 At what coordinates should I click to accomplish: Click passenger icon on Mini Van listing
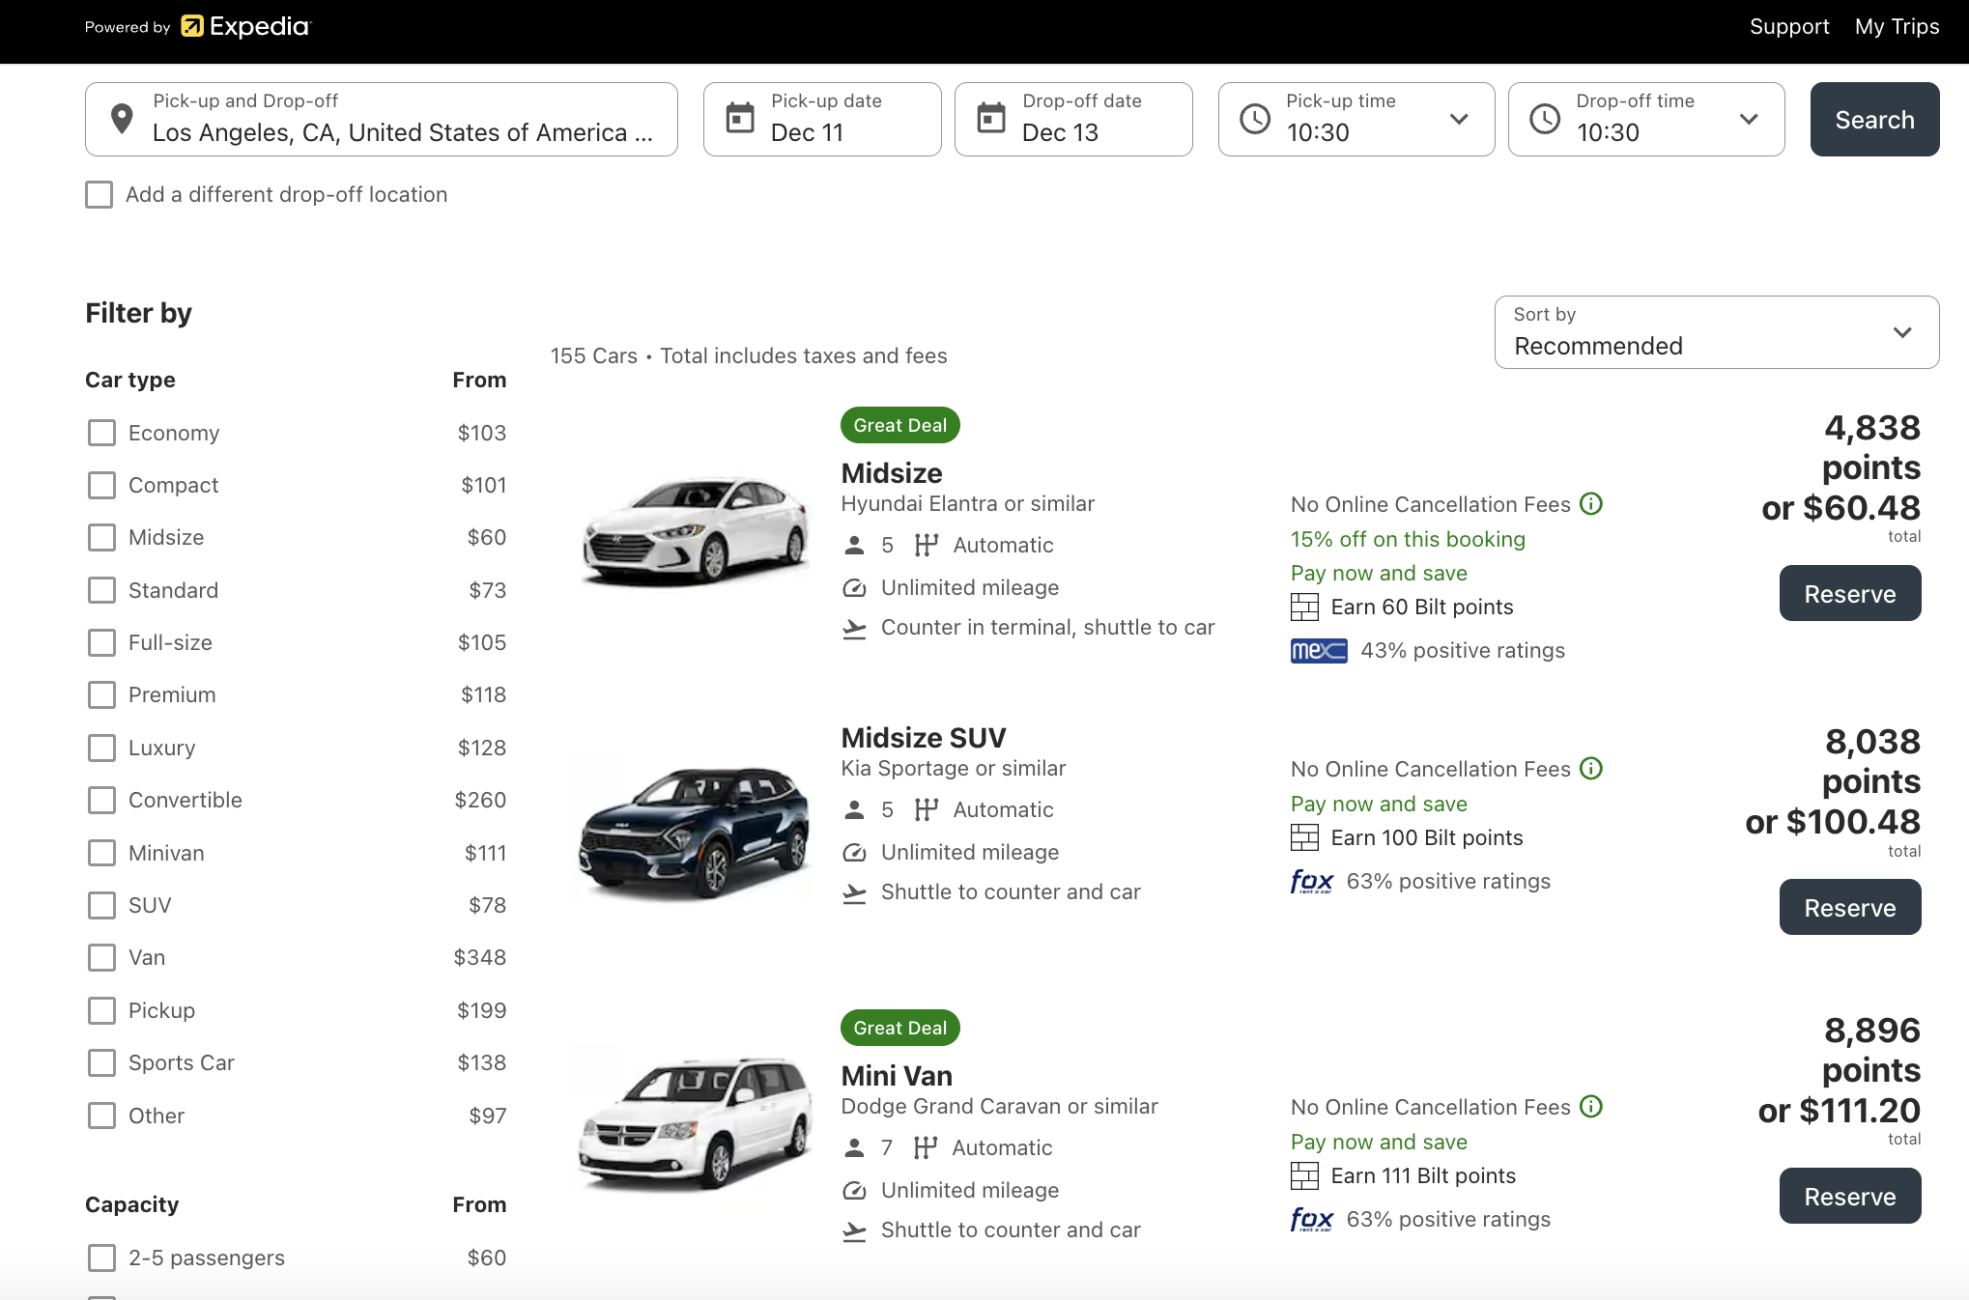(854, 1147)
